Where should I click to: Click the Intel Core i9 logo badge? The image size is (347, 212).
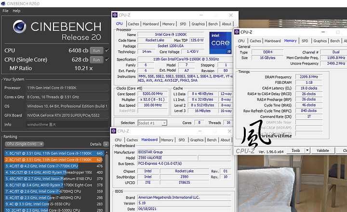[x=220, y=43]
